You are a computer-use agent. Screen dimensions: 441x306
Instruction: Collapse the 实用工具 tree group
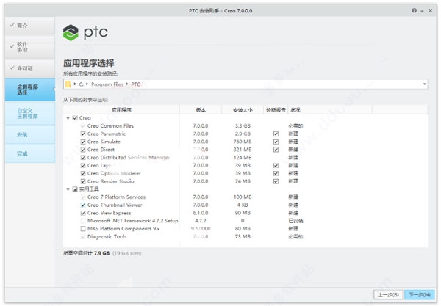[x=68, y=189]
